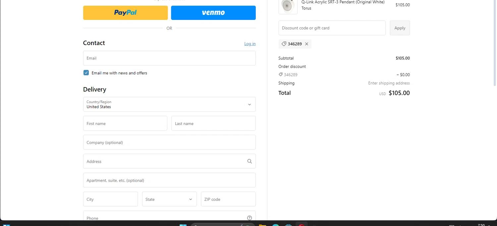Click the Phone help question mark icon
This screenshot has width=497, height=226.
click(x=249, y=218)
